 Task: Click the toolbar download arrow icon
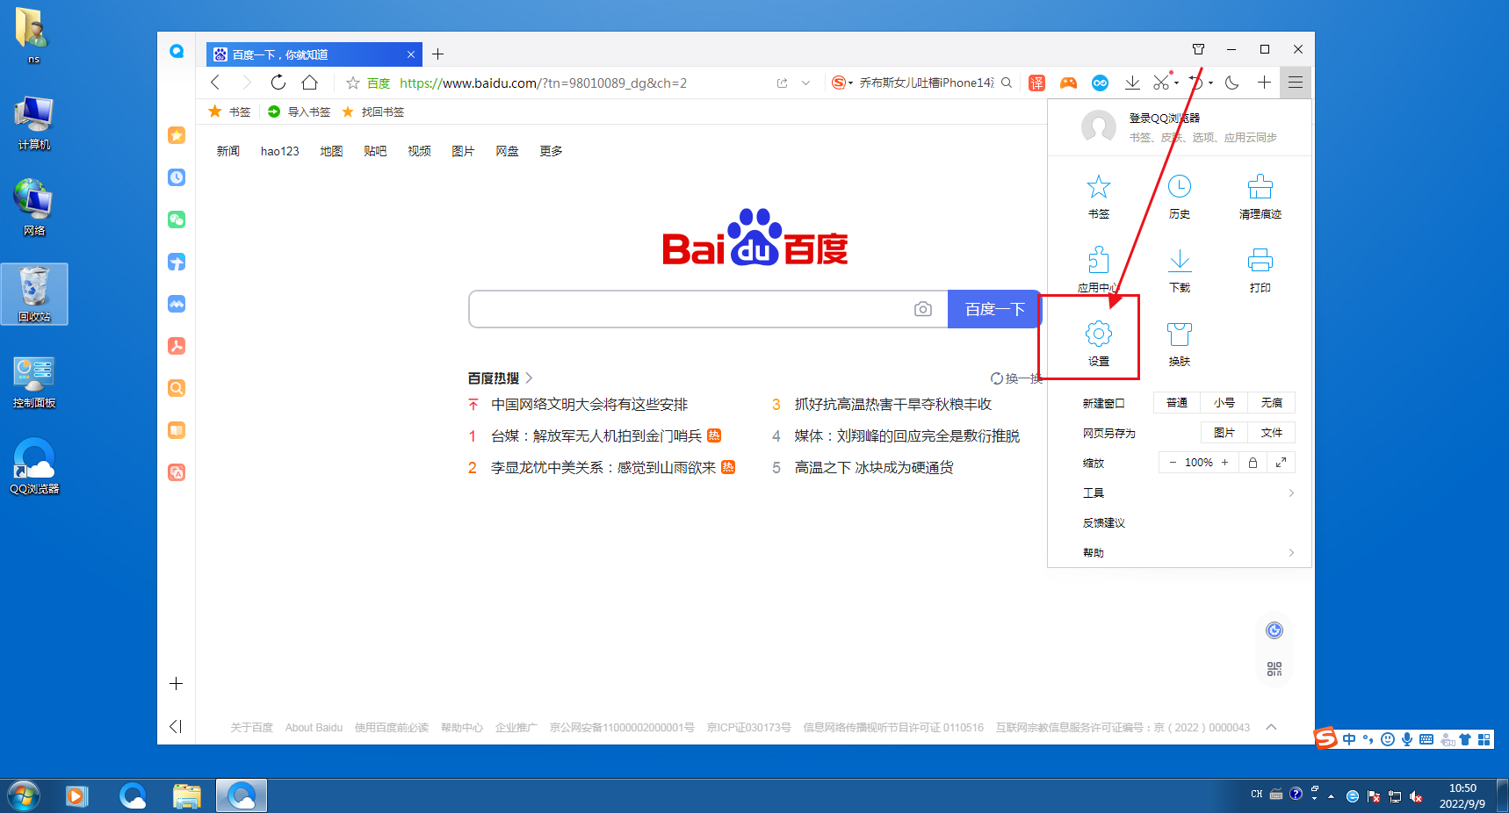click(1132, 83)
